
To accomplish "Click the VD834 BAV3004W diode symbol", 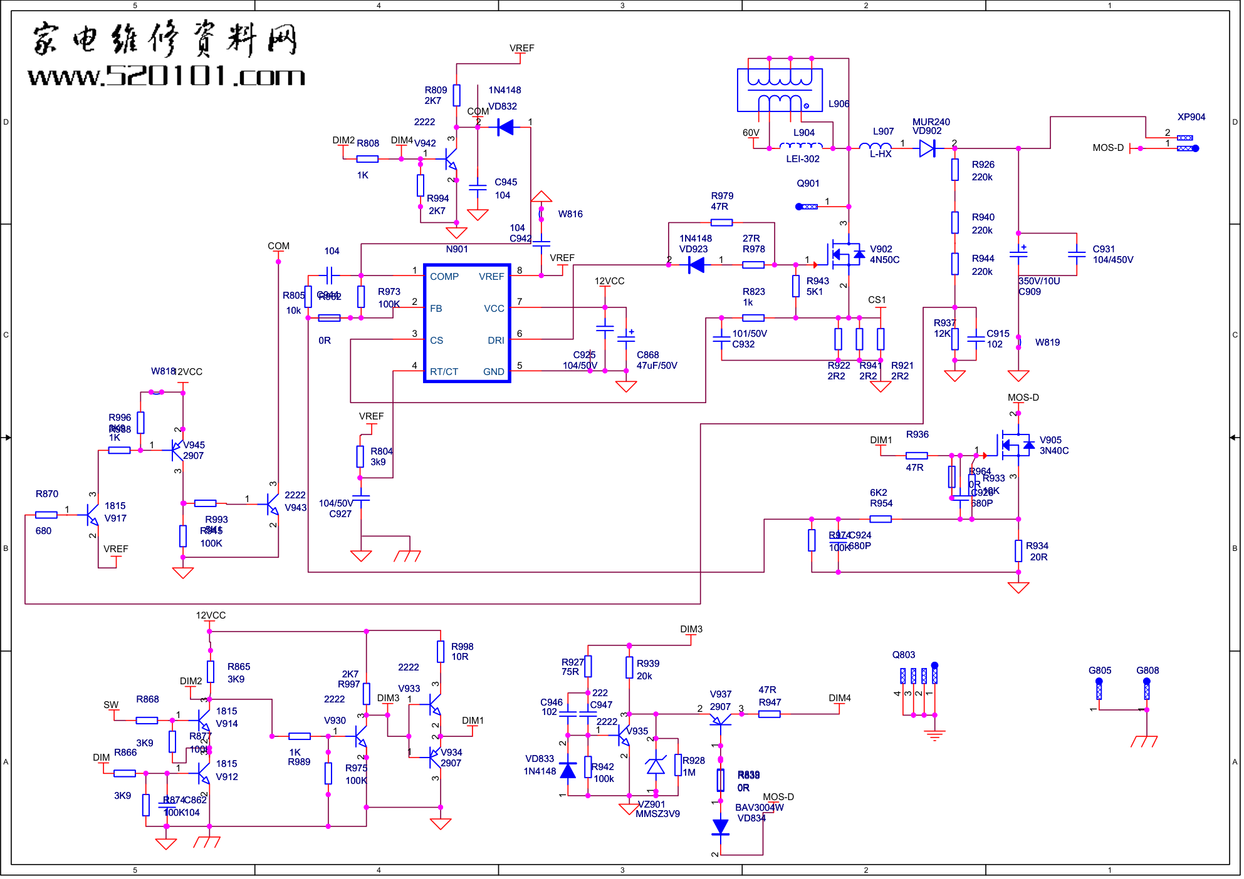I will (x=721, y=827).
